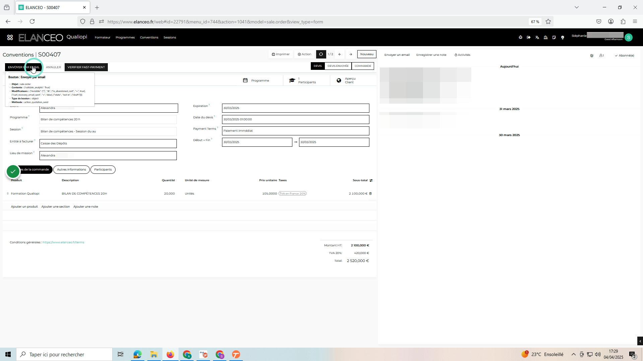This screenshot has height=361, width=643.
Task: Click the circular refresh icon by 1 / 2
Action: [321, 54]
